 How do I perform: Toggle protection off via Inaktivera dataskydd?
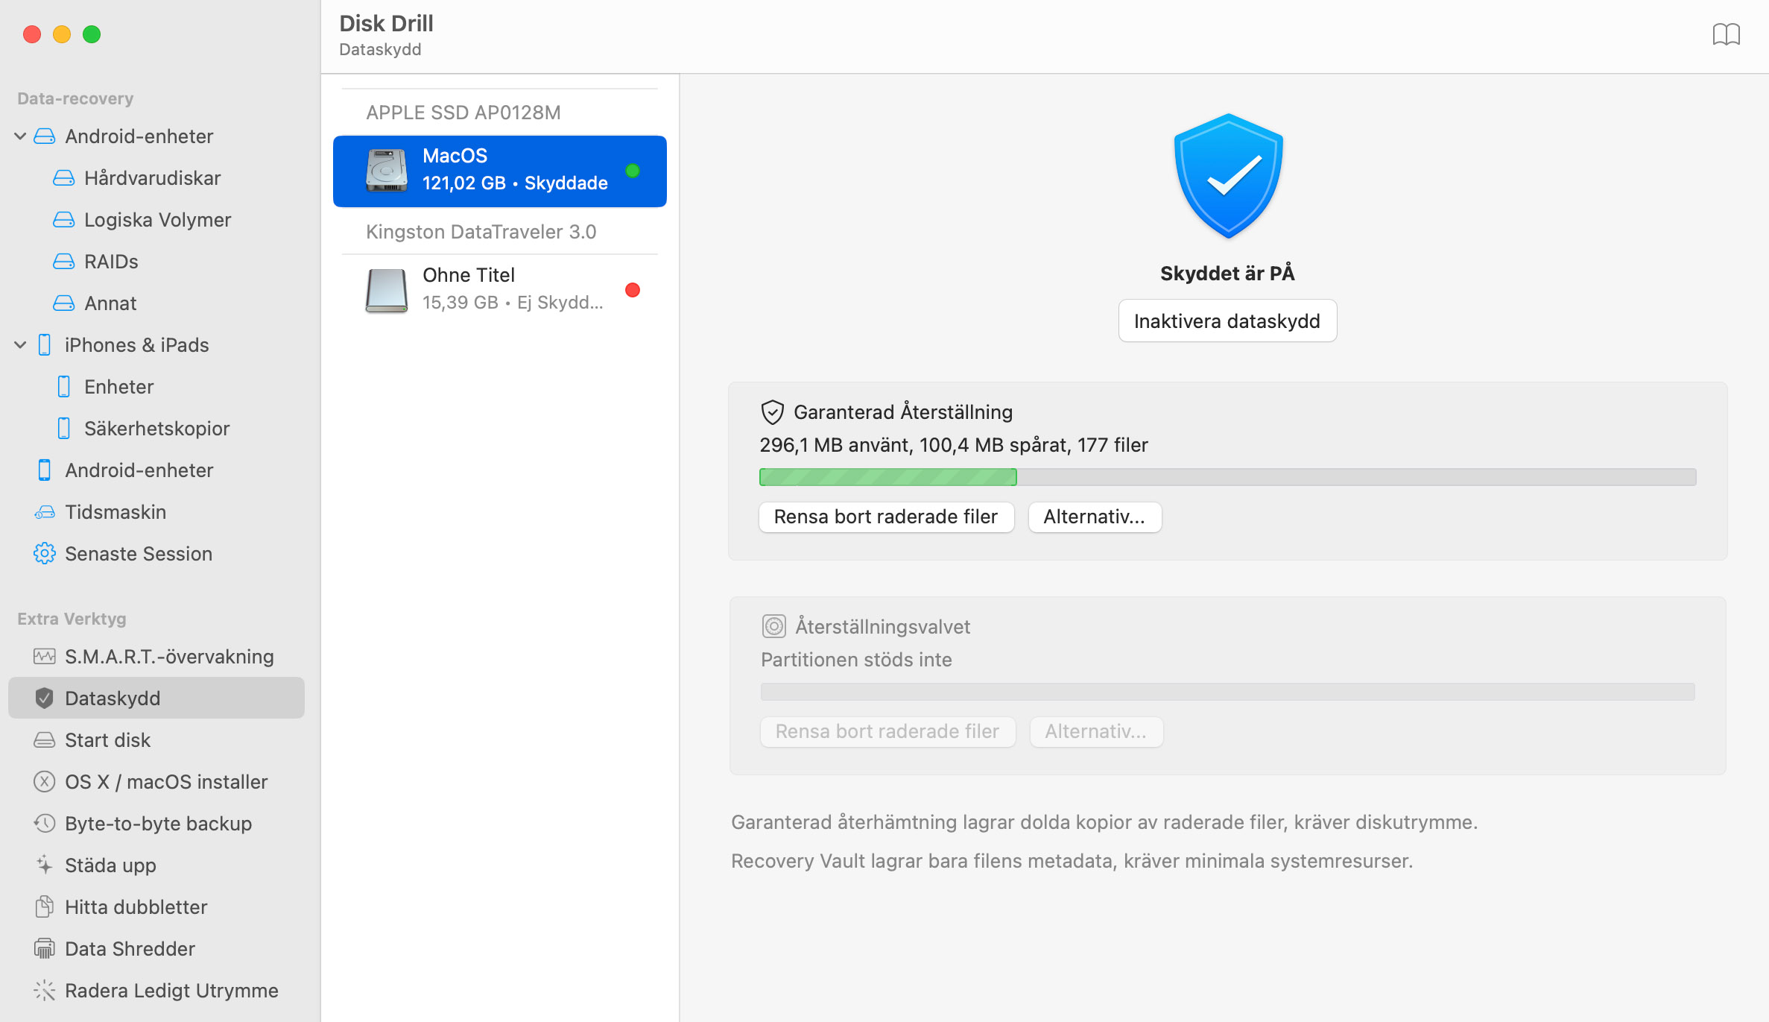pos(1227,321)
